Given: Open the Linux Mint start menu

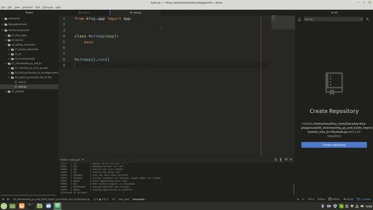Looking at the screenshot, I should coord(4,206).
